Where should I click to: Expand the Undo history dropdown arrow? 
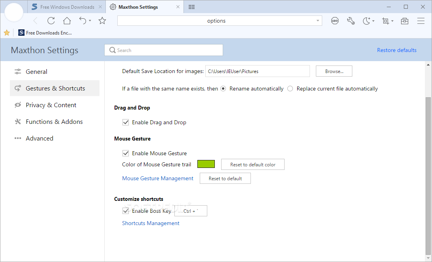coord(90,21)
